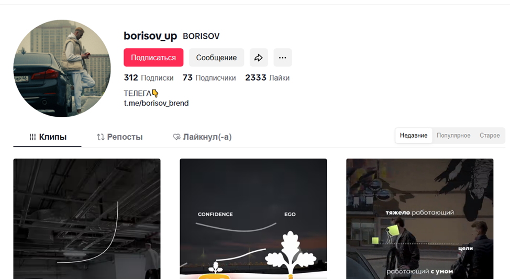Image resolution: width=510 pixels, height=279 pixels.
Task: View the 73 Подписчики list
Action: coord(209,77)
